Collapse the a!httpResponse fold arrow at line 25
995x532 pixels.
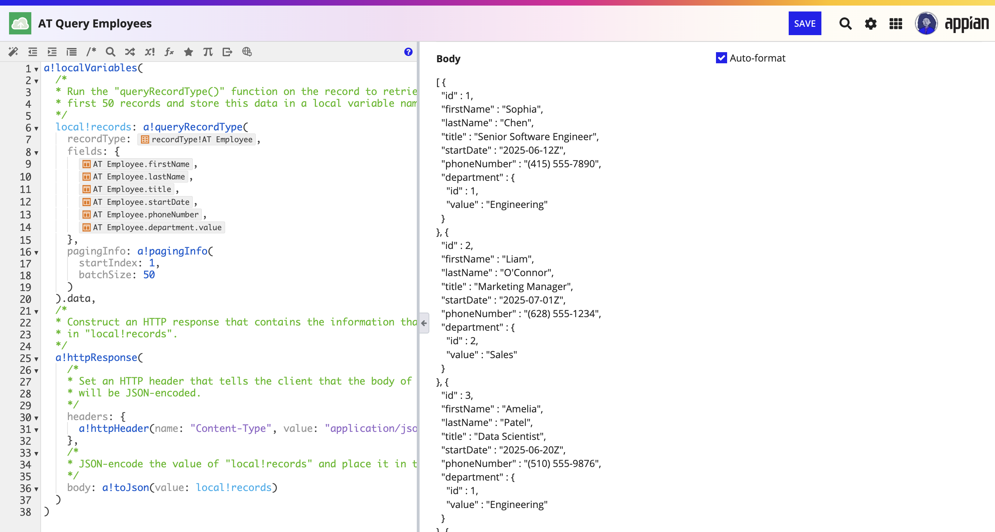coord(36,359)
